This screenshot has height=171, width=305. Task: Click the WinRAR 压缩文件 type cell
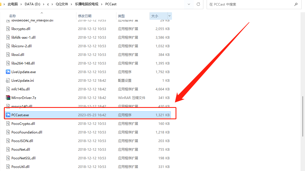click(132, 98)
